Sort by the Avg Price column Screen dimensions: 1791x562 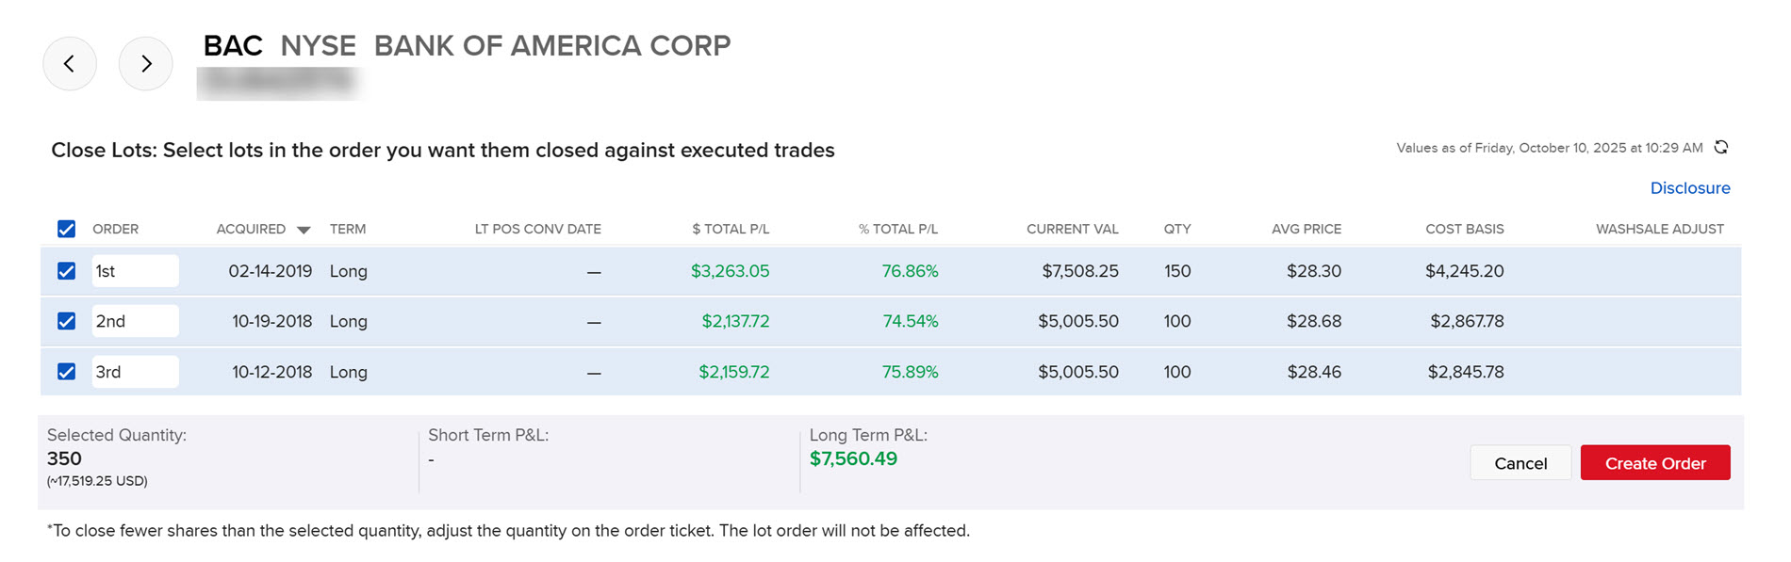1306,229
